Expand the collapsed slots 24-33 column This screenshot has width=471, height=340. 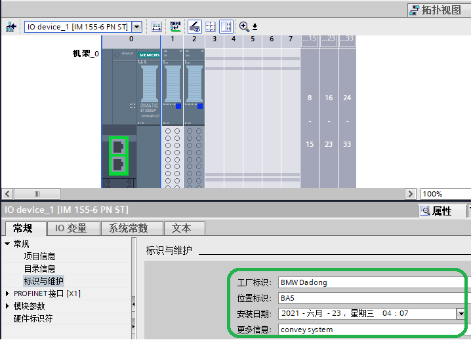pos(347,118)
